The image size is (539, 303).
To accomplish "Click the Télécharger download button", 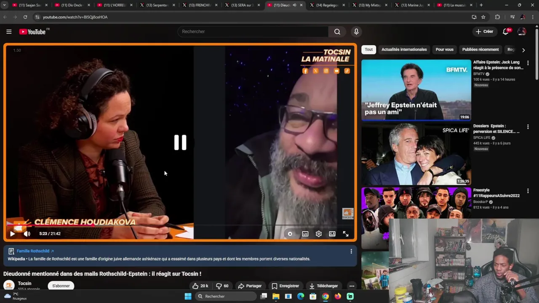I will pos(323,286).
